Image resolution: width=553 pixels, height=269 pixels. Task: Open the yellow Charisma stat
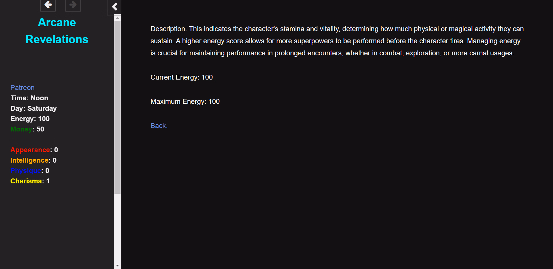tap(26, 181)
